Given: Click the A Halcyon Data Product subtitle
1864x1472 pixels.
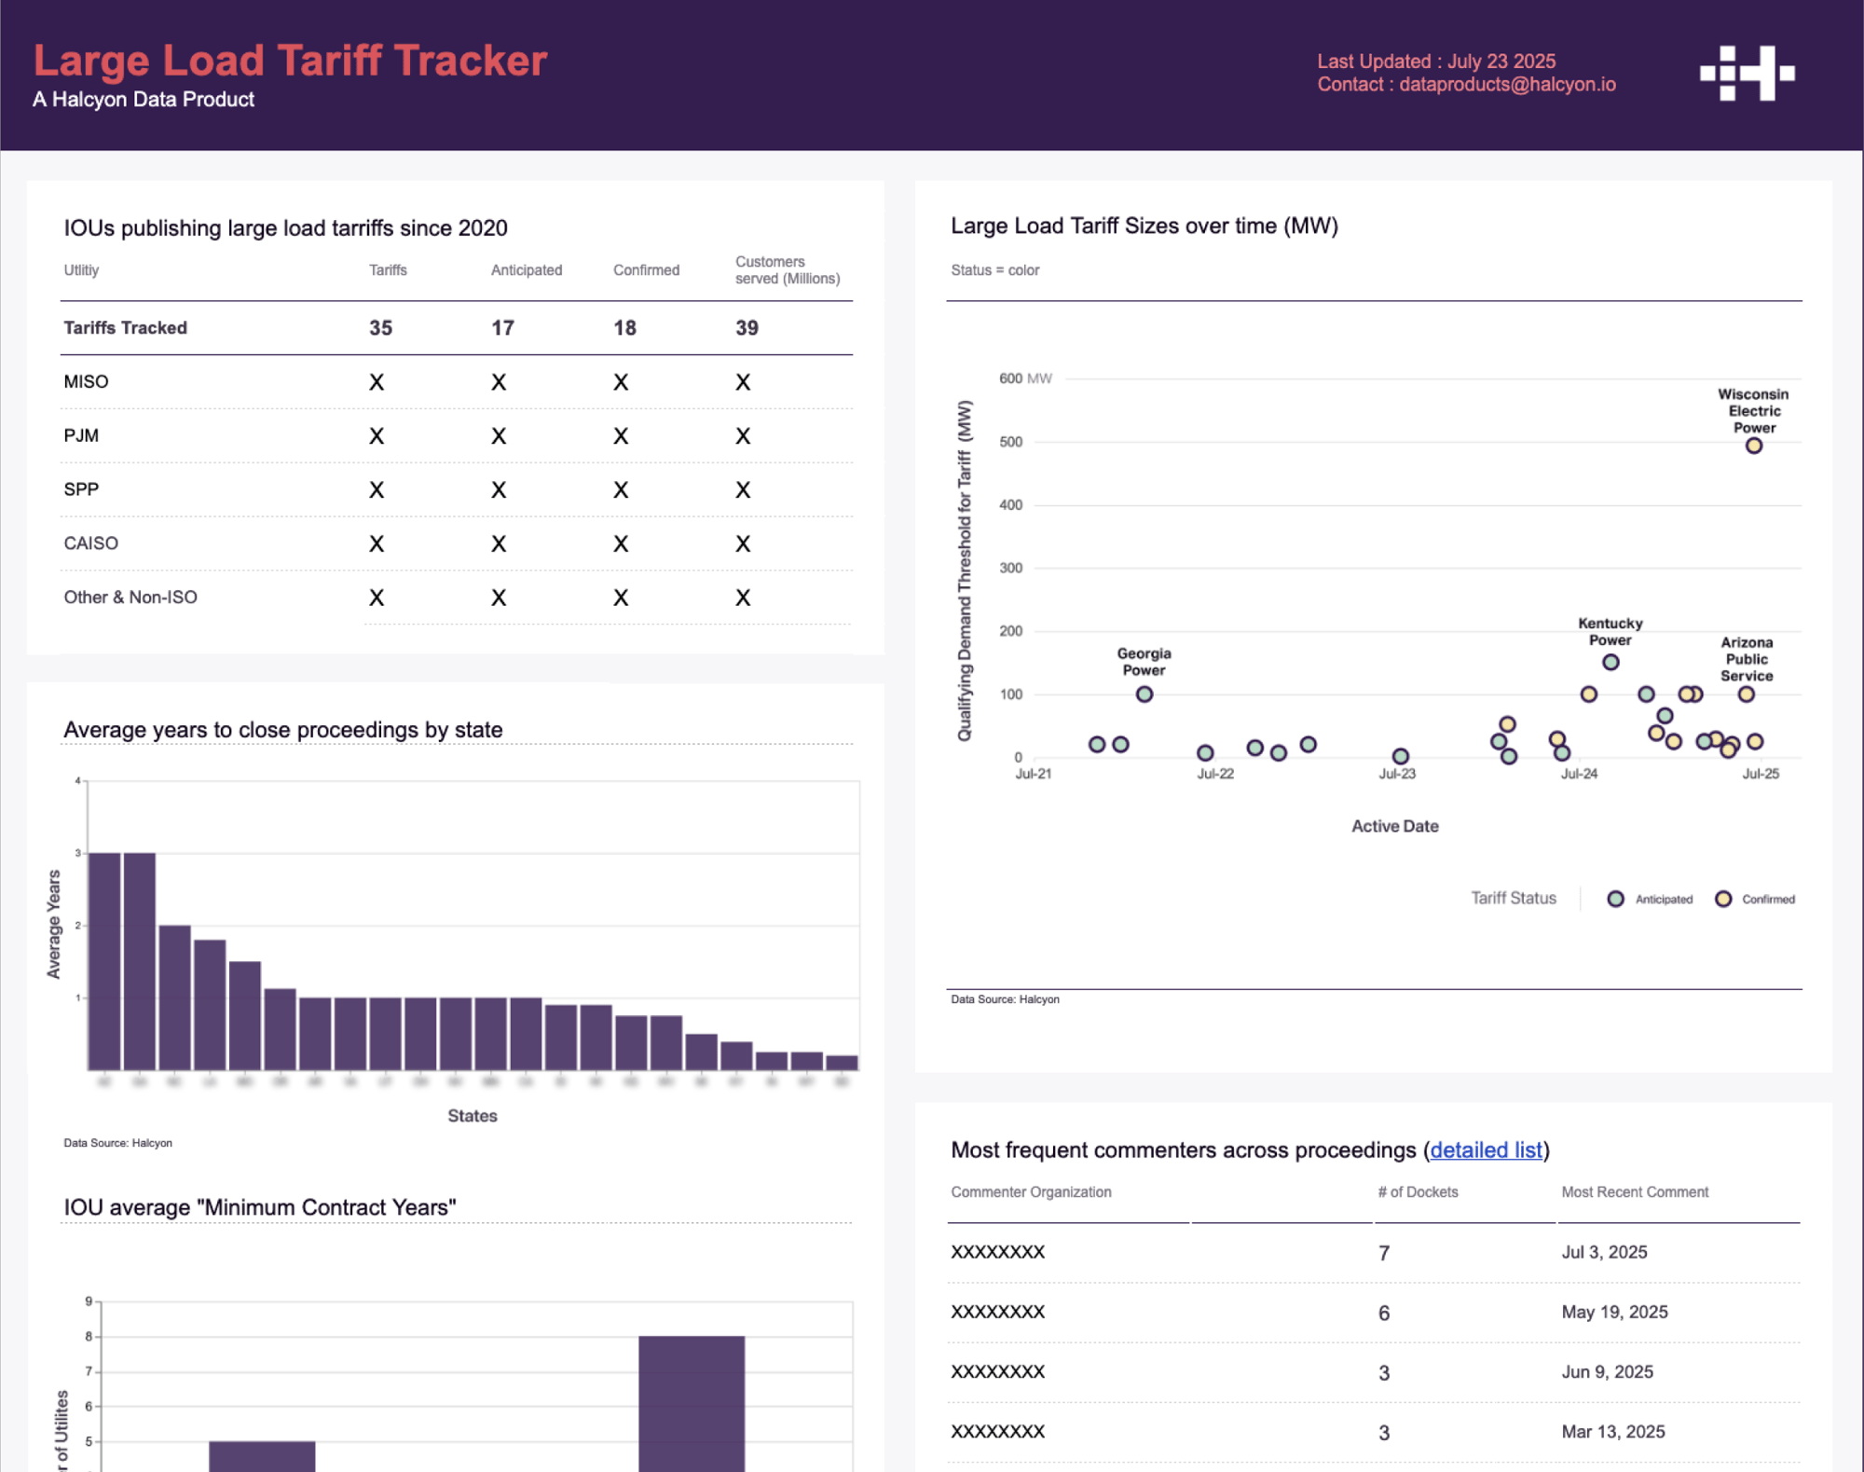Looking at the screenshot, I should [x=144, y=100].
